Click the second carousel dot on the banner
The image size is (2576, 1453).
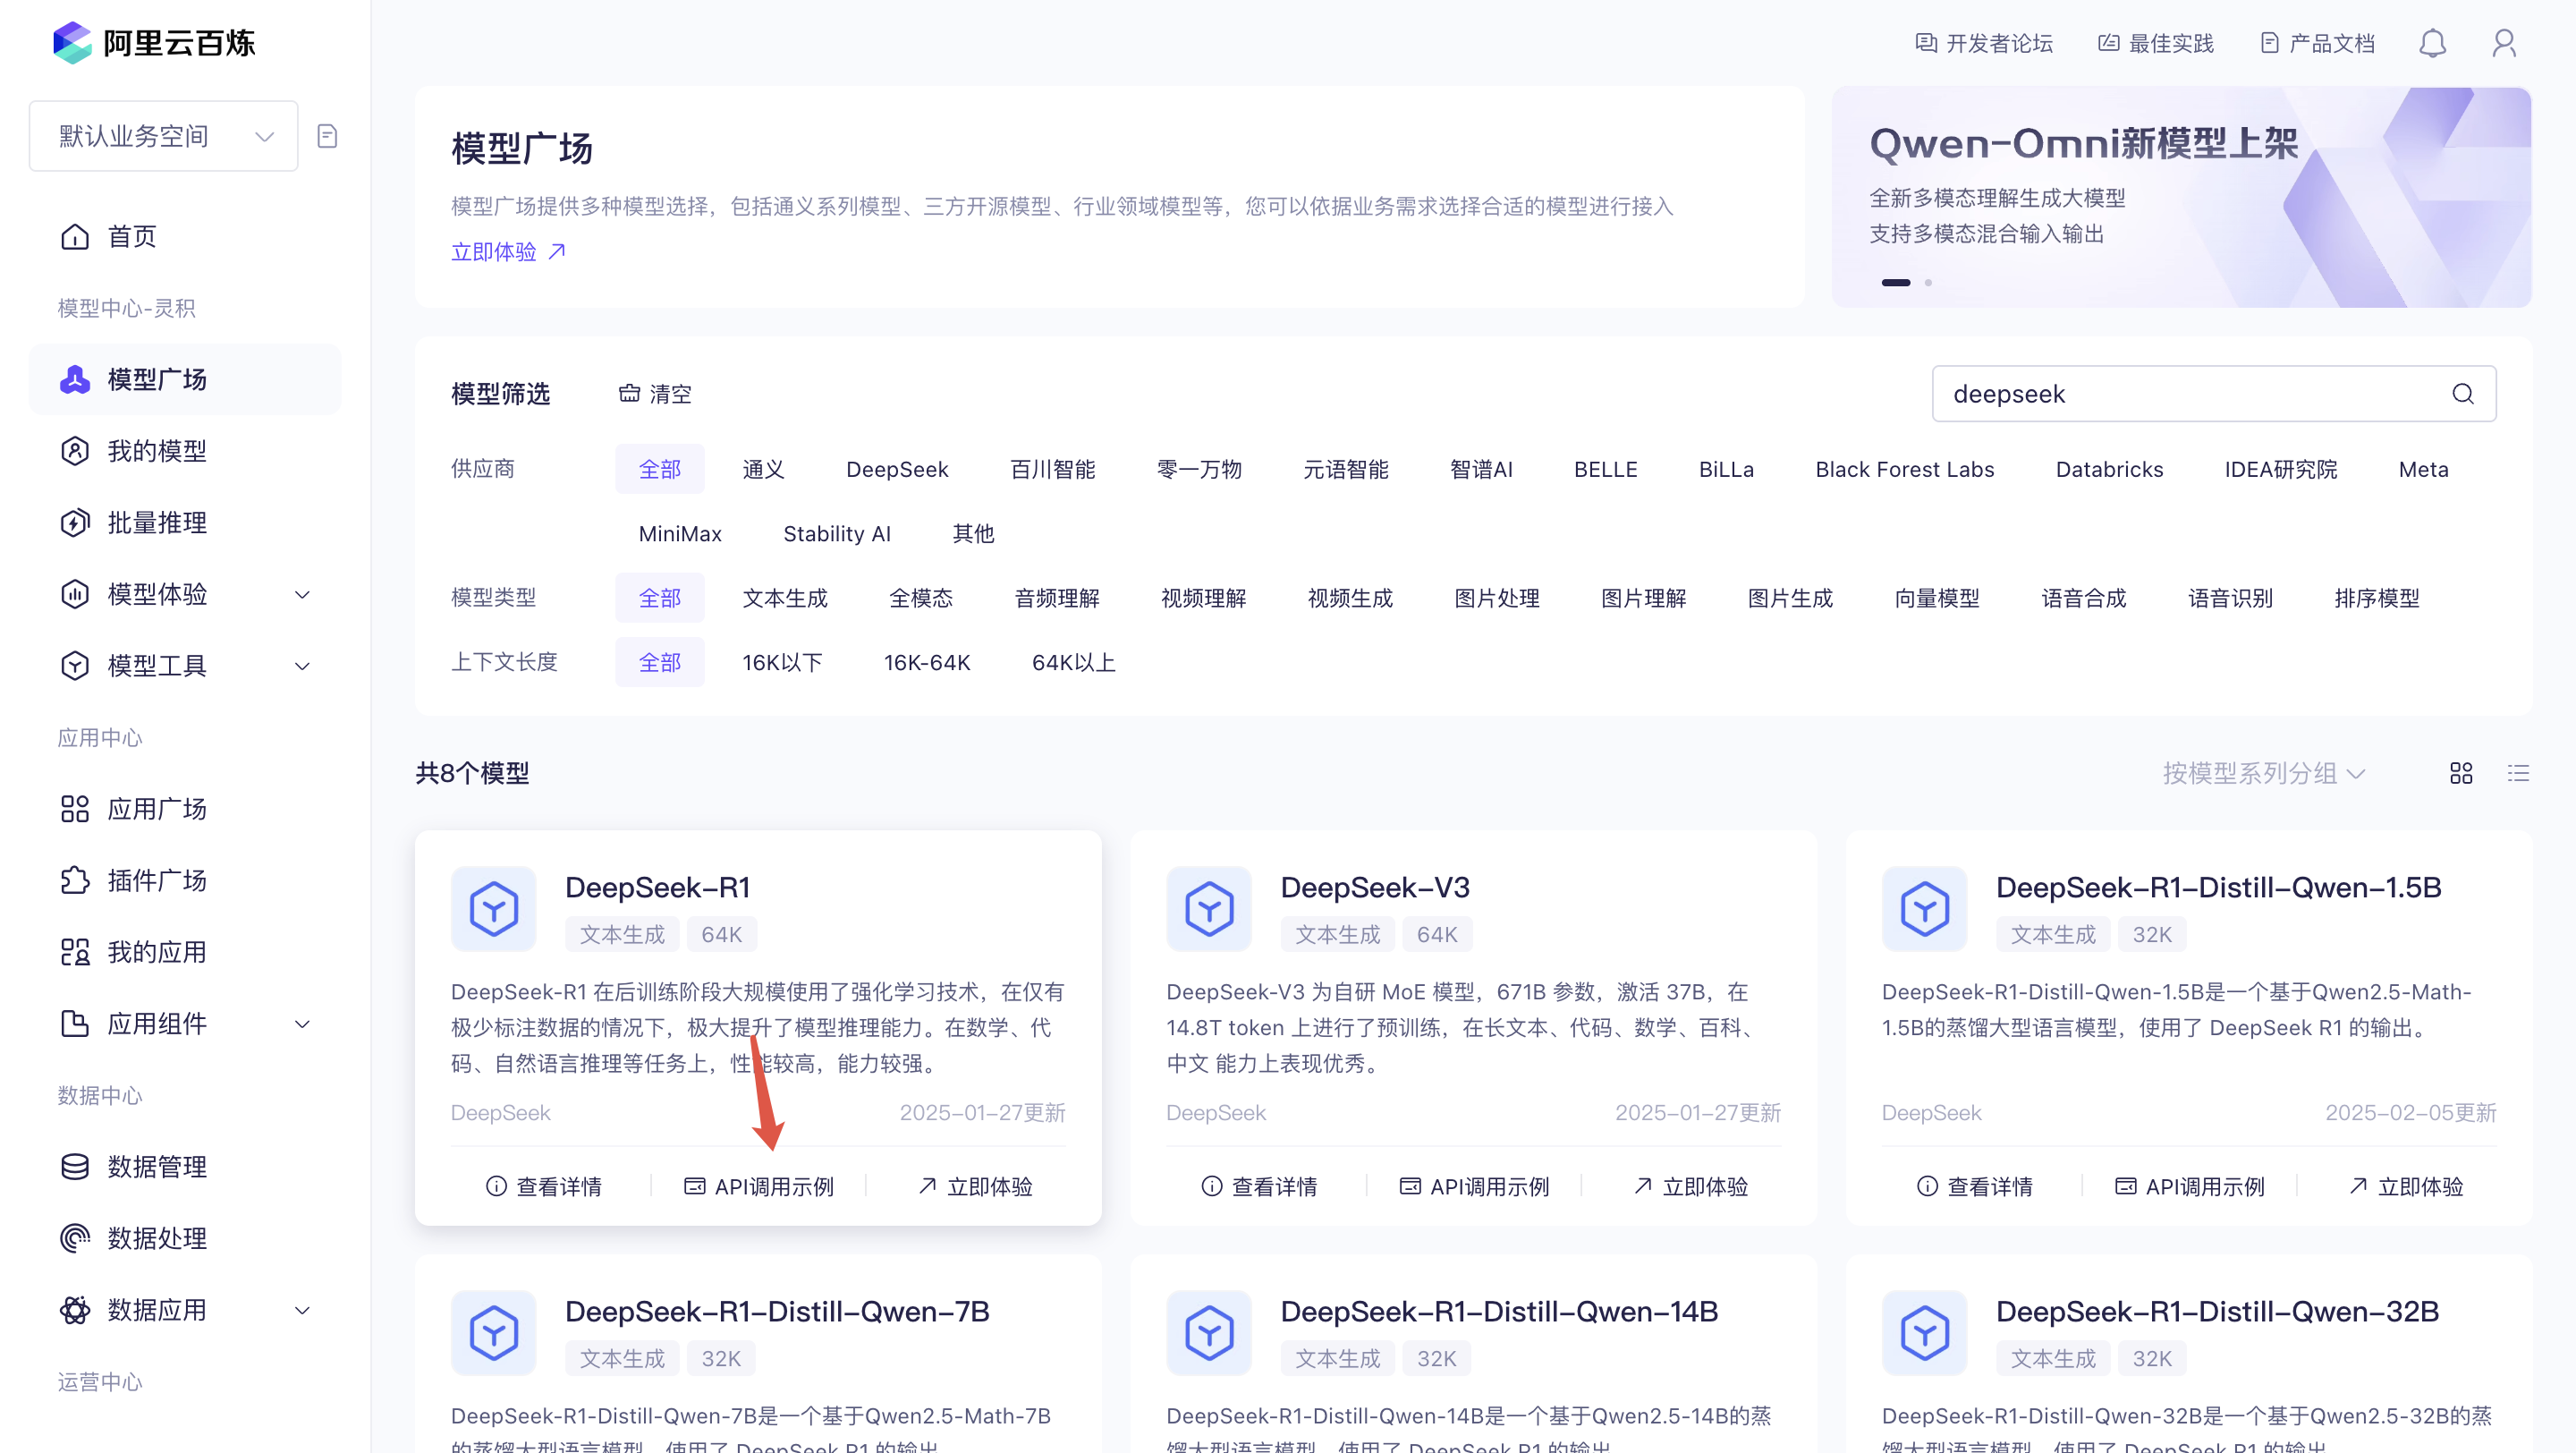point(1928,283)
